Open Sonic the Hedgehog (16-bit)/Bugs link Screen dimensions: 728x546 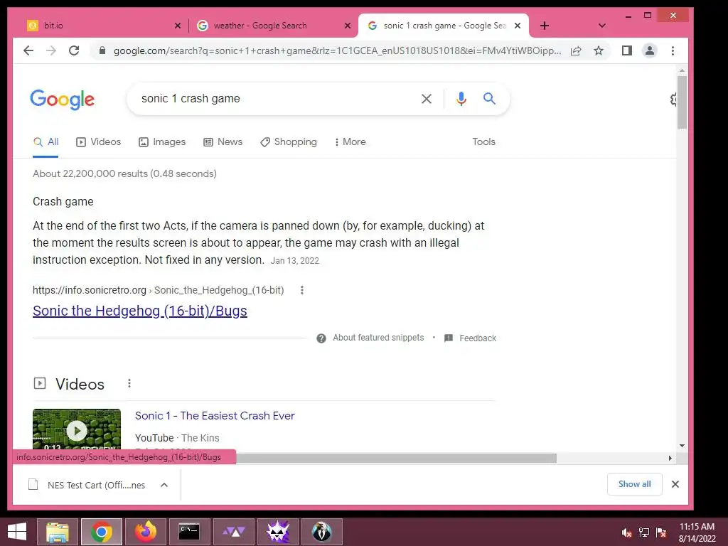tap(140, 311)
